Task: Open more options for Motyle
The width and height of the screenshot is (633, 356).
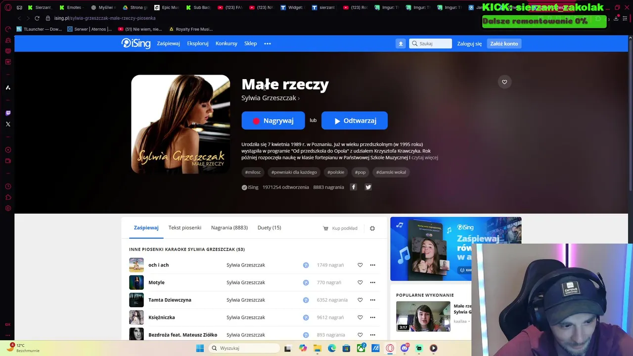Action: point(373,282)
